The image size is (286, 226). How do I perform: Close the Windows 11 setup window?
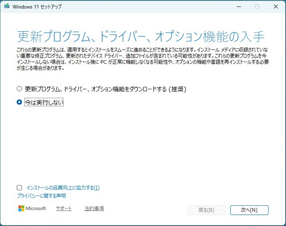point(276,6)
